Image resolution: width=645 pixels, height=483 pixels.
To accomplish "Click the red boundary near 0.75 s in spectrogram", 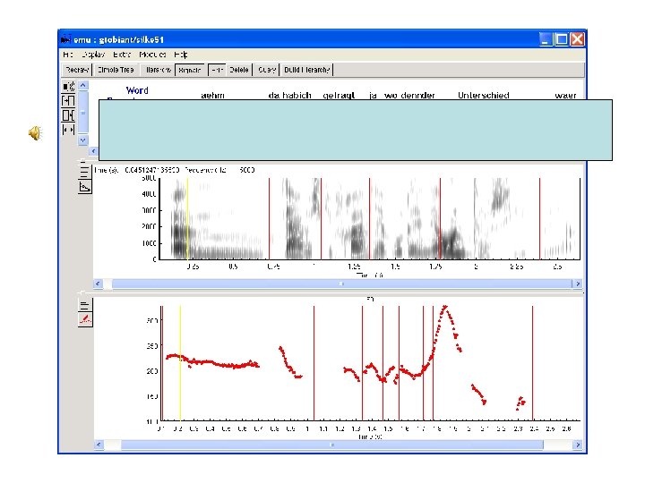I will [x=270, y=218].
